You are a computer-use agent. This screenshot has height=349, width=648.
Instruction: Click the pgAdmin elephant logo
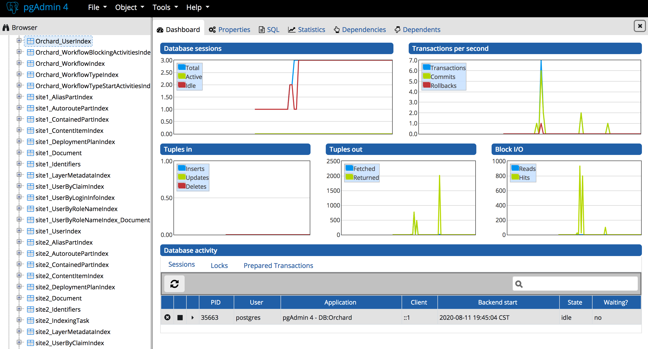pyautogui.click(x=12, y=7)
